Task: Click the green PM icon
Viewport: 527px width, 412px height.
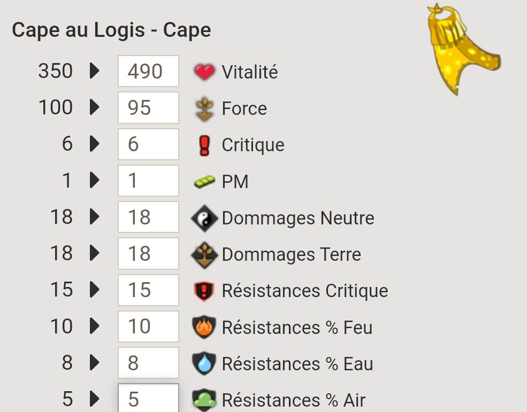Action: click(204, 182)
